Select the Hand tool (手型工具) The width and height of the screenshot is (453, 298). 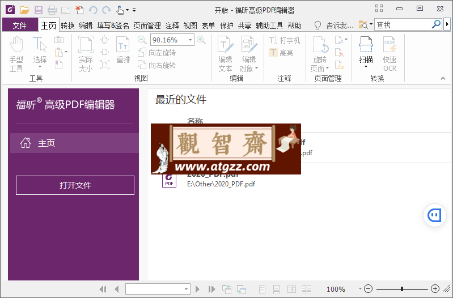(16, 54)
